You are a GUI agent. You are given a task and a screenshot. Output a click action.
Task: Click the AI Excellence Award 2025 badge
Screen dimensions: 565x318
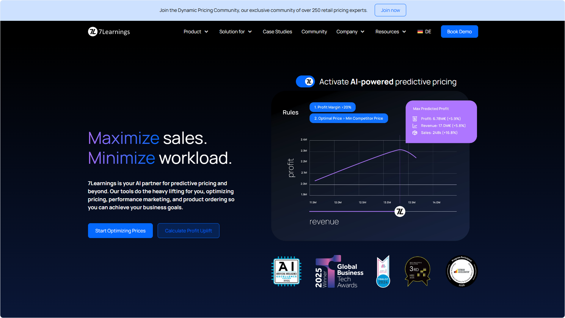[286, 271]
